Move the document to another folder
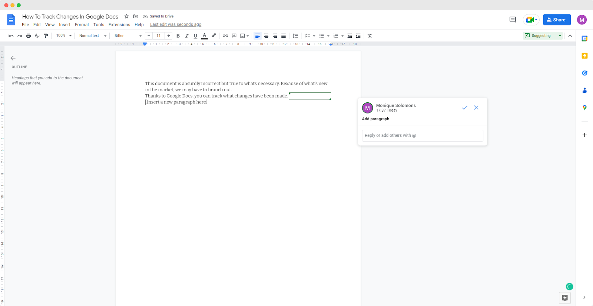The height and width of the screenshot is (306, 593). 136,16
